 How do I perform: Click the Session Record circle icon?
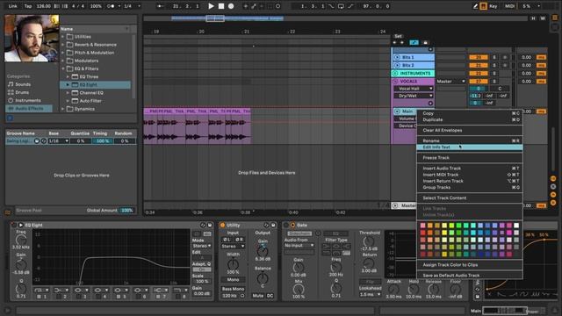pyautogui.click(x=277, y=6)
